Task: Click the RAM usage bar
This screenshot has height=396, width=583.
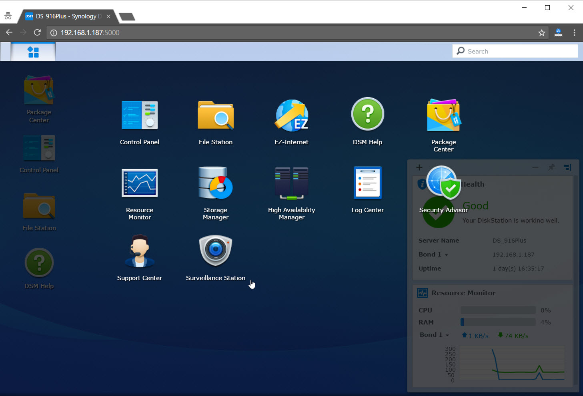Action: [x=498, y=322]
